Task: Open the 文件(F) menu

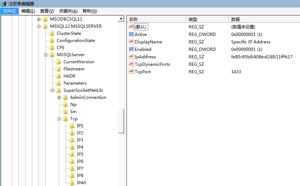Action: coord(10,11)
